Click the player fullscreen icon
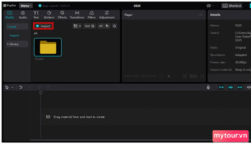This screenshot has width=251, height=145. (203, 76)
